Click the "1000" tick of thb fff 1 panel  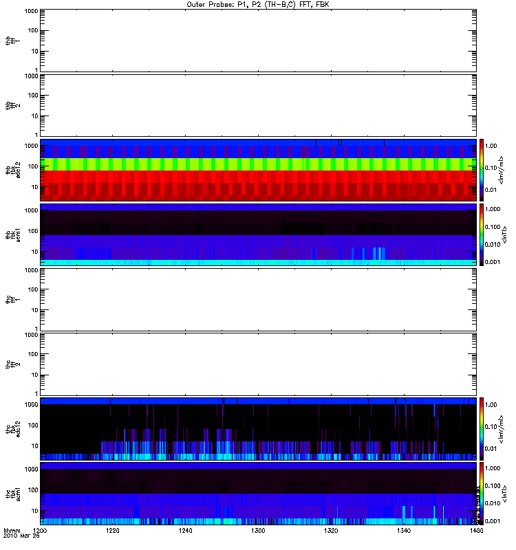point(31,11)
